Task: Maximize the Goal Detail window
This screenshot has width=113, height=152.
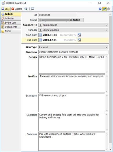Action: tap(99, 3)
